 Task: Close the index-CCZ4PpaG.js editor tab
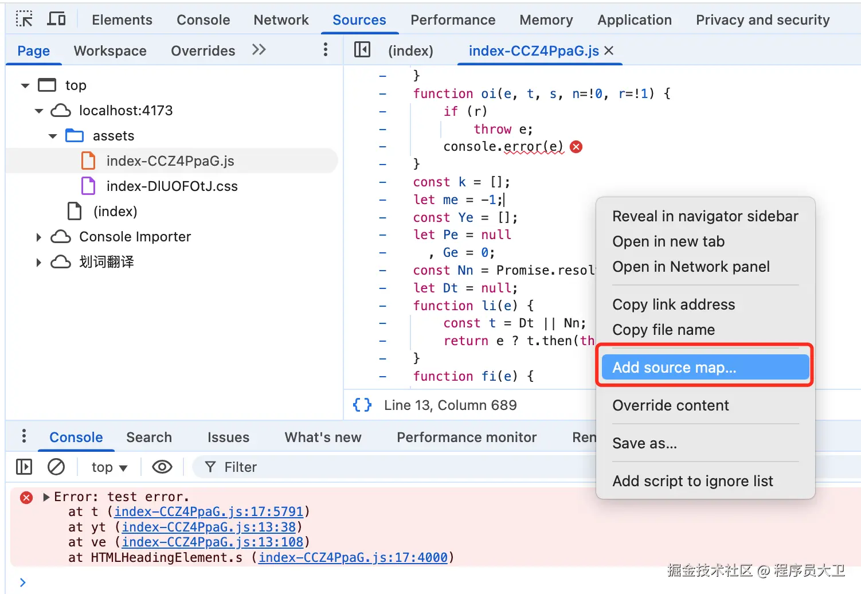(609, 50)
